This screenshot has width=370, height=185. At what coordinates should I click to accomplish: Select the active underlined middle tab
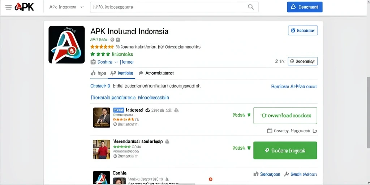point(122,73)
